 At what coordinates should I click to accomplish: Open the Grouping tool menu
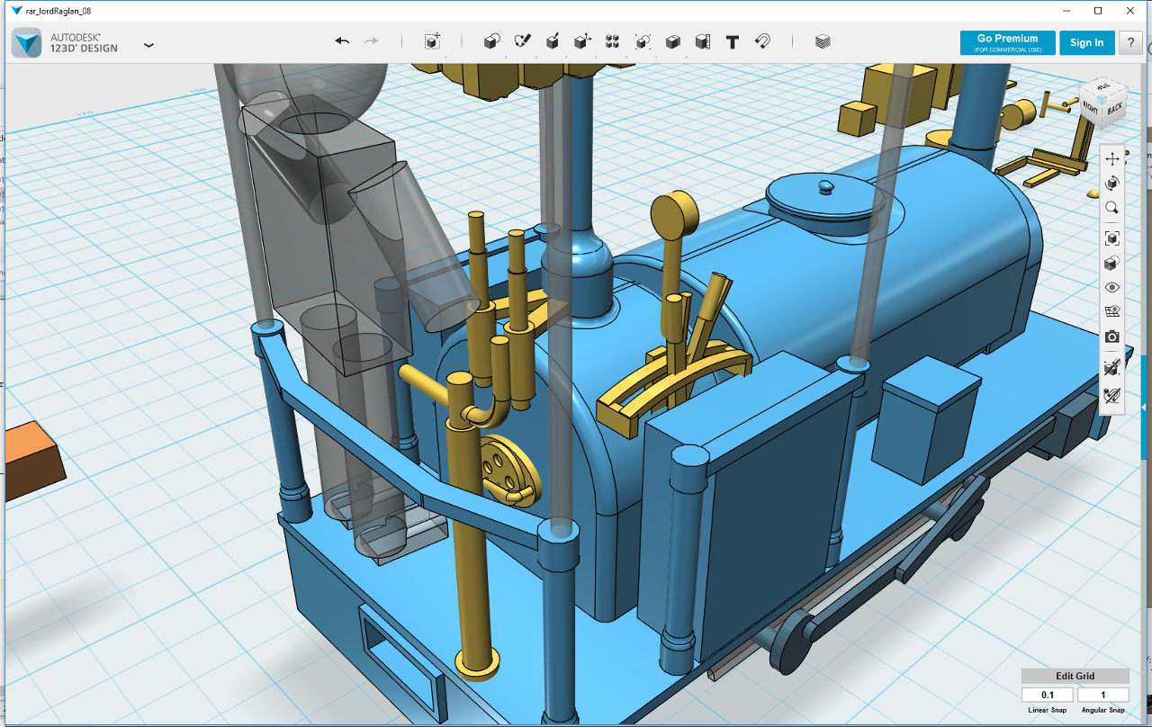coord(643,41)
